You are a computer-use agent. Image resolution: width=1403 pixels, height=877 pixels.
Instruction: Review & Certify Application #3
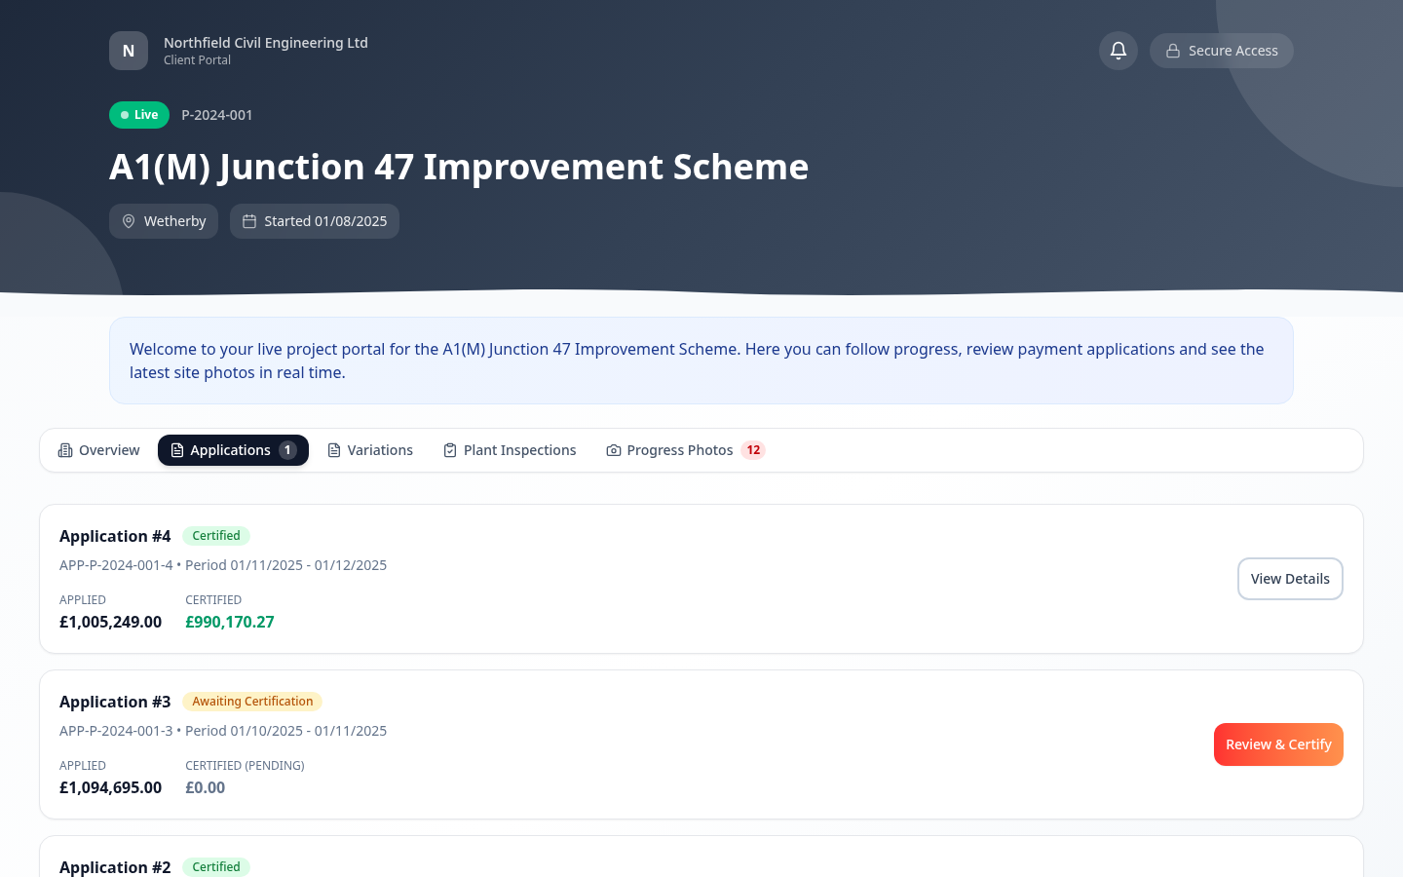point(1278,744)
